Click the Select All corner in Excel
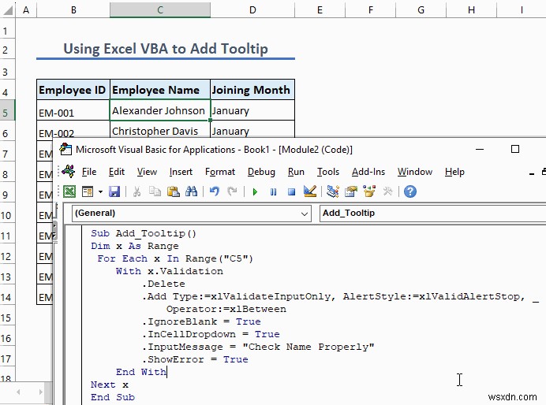 click(x=8, y=9)
